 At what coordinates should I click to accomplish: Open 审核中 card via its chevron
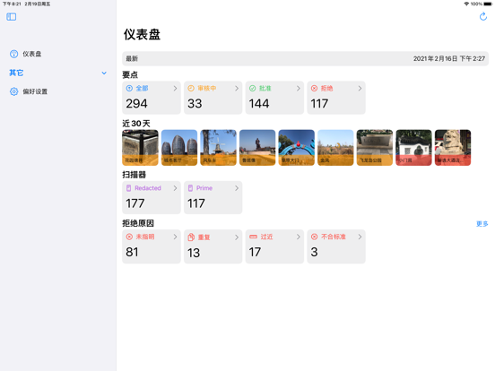pyautogui.click(x=237, y=89)
